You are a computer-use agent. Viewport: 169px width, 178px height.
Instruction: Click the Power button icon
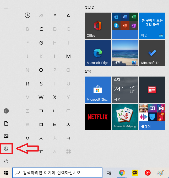6,161
